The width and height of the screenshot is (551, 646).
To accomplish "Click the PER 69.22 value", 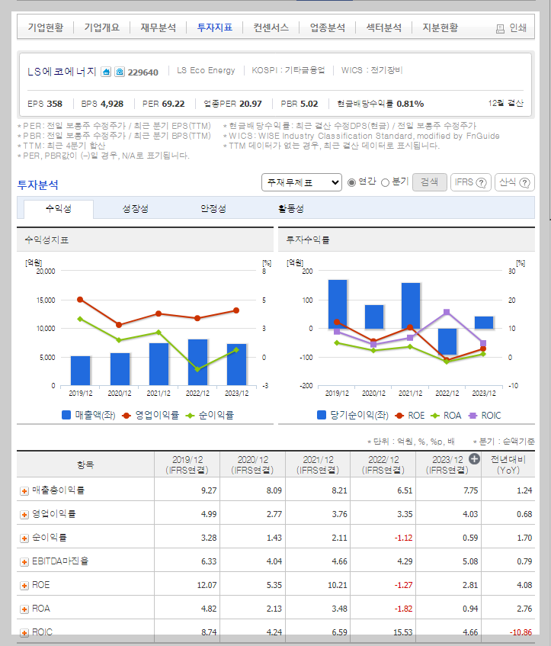I will point(173,104).
